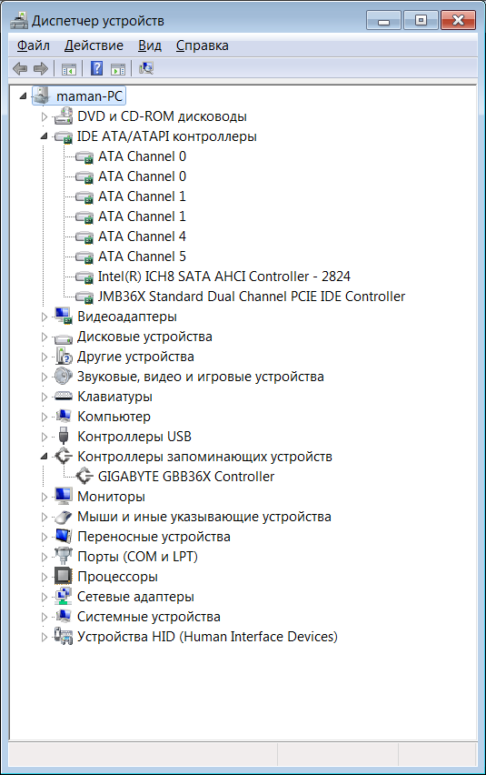The image size is (486, 775).
Task: Open the Вид menu
Action: [x=150, y=45]
